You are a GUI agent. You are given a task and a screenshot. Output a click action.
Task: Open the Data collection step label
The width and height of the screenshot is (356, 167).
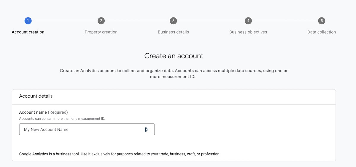[x=322, y=32]
